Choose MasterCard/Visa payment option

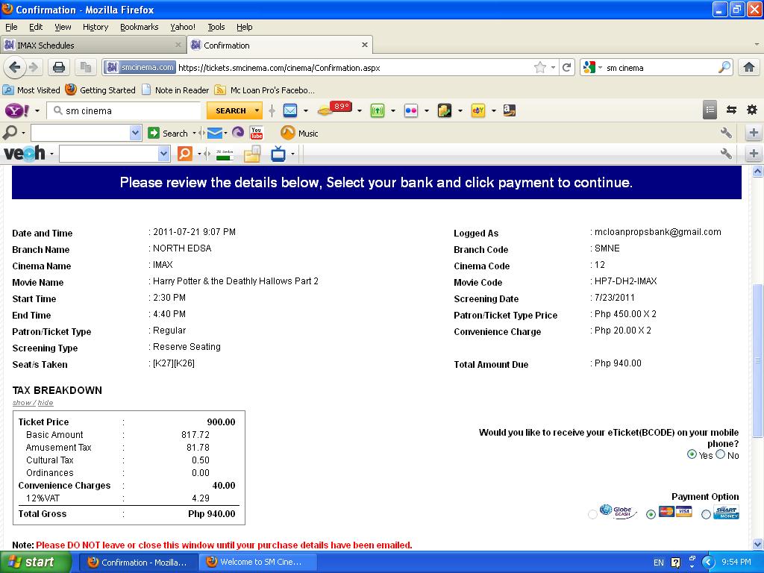tap(651, 514)
